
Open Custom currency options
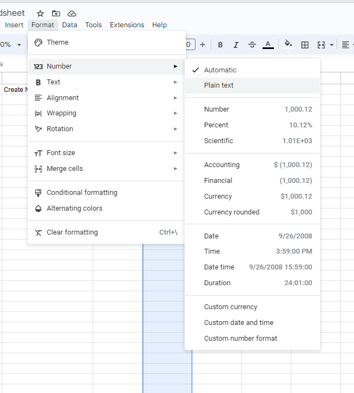pyautogui.click(x=253, y=307)
